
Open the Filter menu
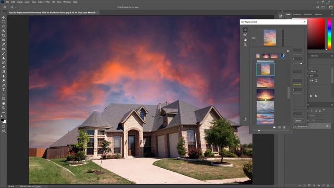(47, 2)
